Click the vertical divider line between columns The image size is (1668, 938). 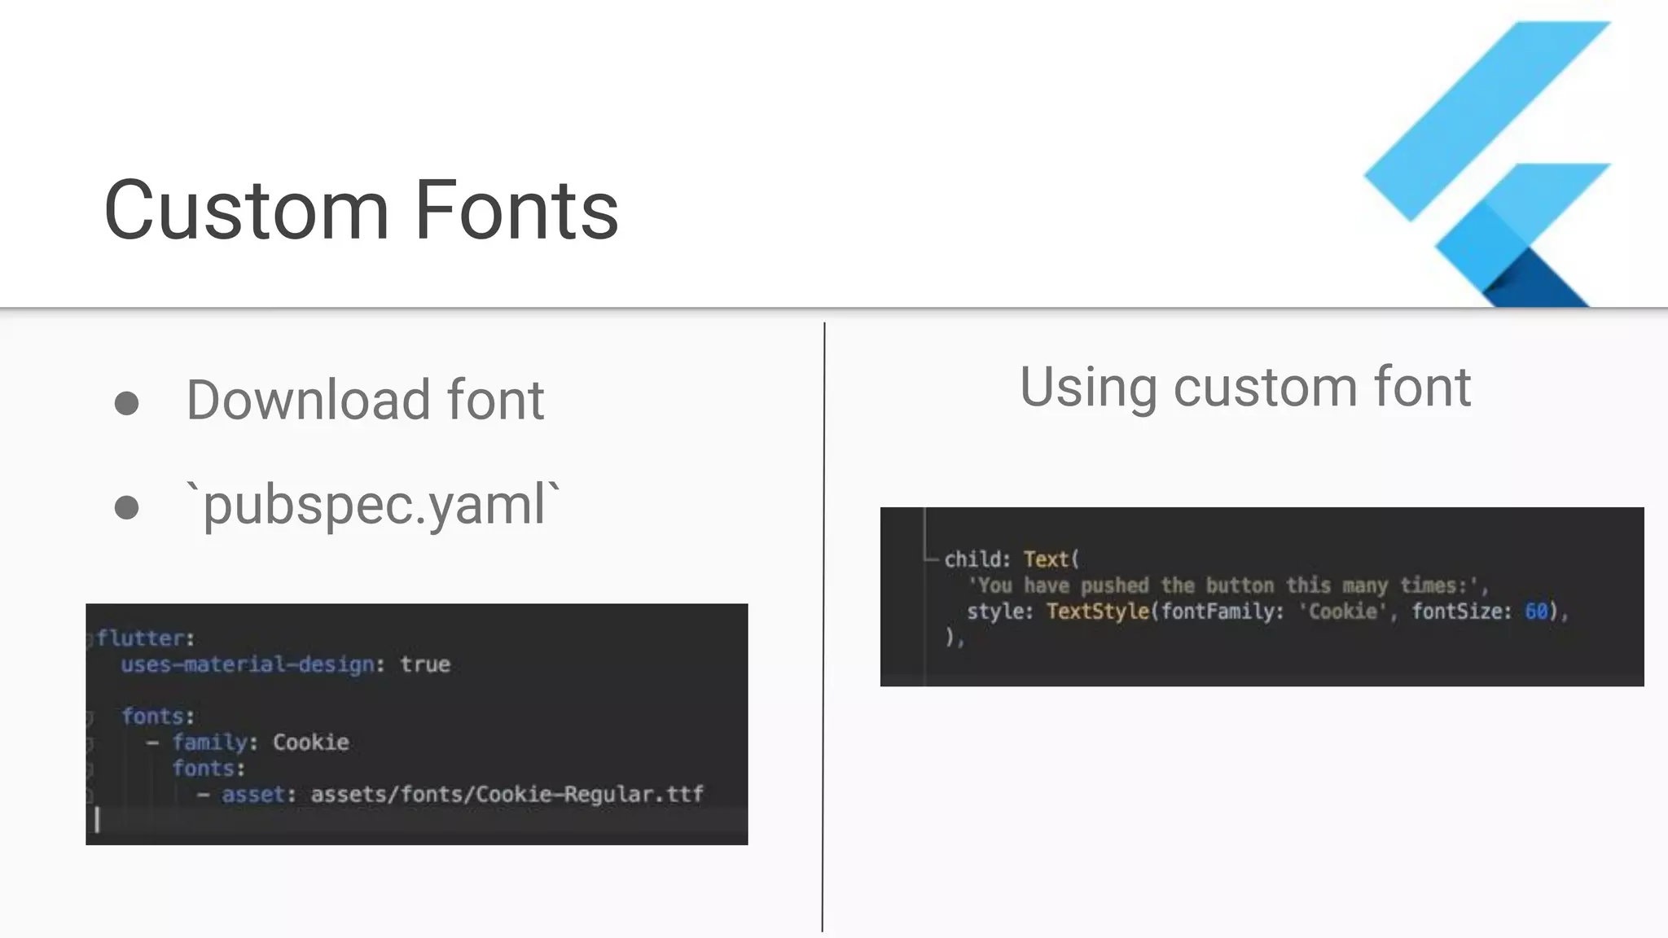823,627
